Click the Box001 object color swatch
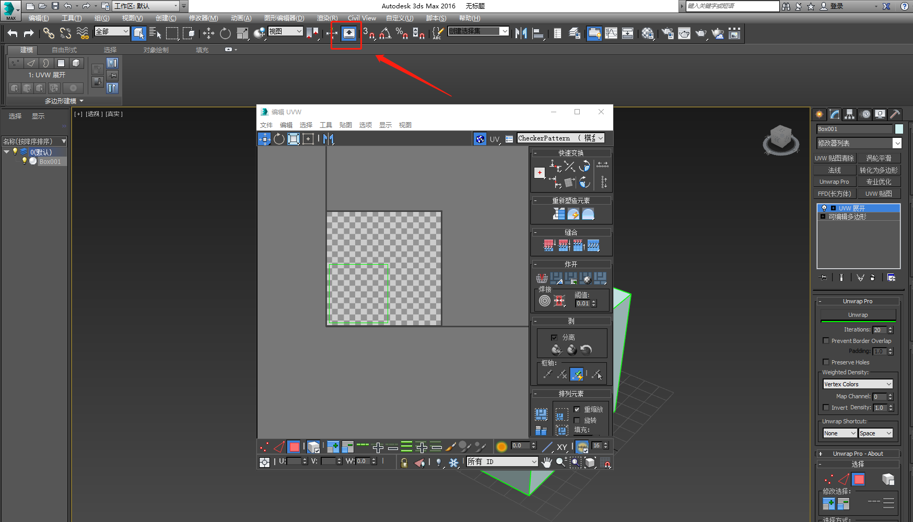 click(899, 129)
